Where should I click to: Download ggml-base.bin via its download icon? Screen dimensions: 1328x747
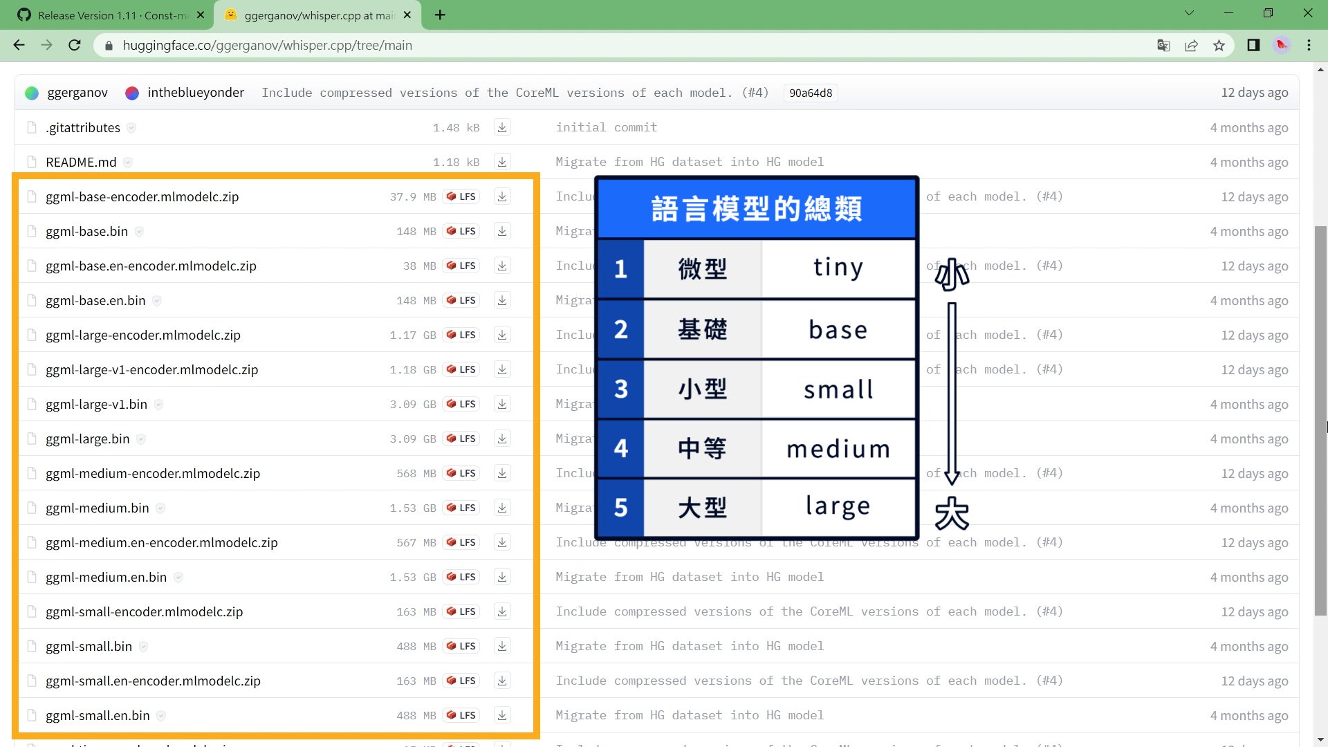click(x=502, y=231)
